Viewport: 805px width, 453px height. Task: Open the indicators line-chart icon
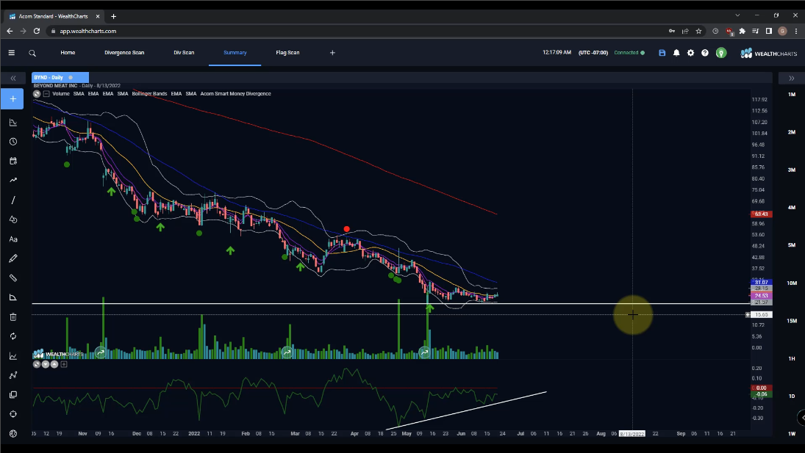click(12, 356)
